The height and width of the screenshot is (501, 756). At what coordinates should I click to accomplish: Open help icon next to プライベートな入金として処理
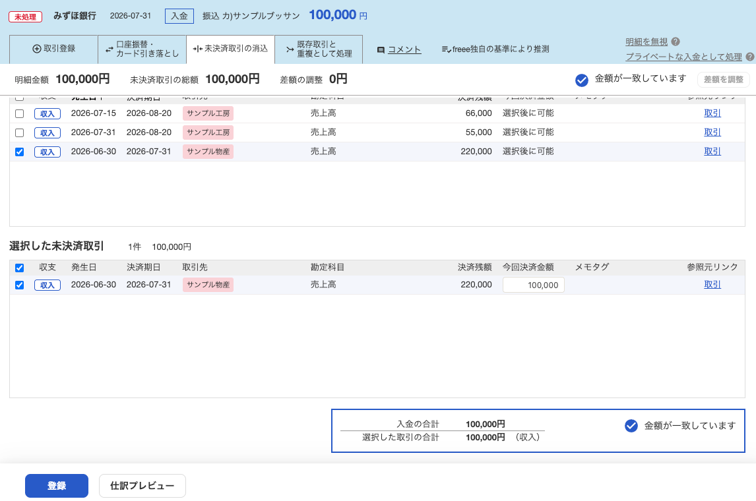(749, 57)
